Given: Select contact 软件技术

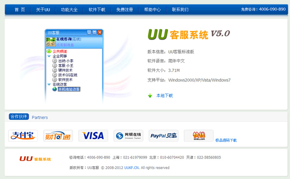Looking at the screenshot, I should [65, 80].
